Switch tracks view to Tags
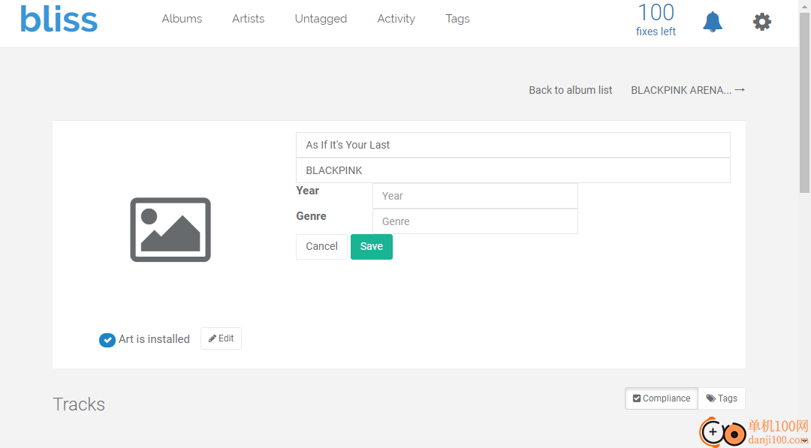 pos(722,398)
